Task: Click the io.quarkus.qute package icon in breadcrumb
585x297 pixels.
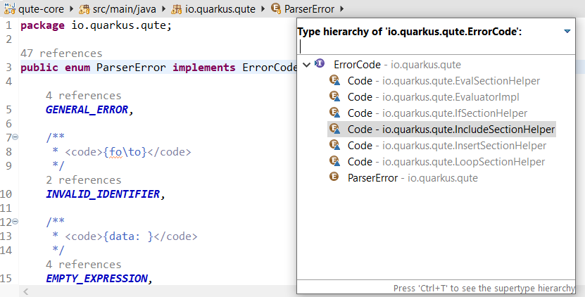Action: (177, 9)
